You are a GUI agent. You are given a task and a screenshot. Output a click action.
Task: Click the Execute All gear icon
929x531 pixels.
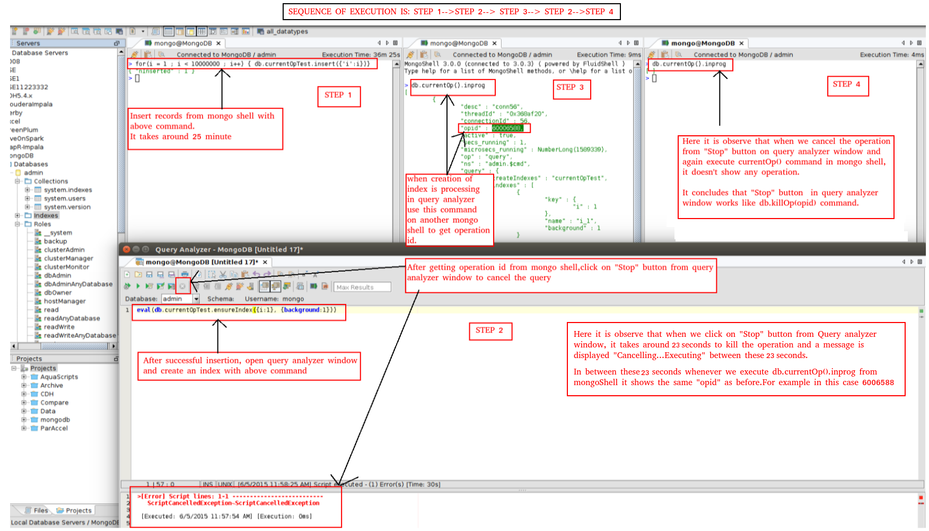(x=127, y=286)
